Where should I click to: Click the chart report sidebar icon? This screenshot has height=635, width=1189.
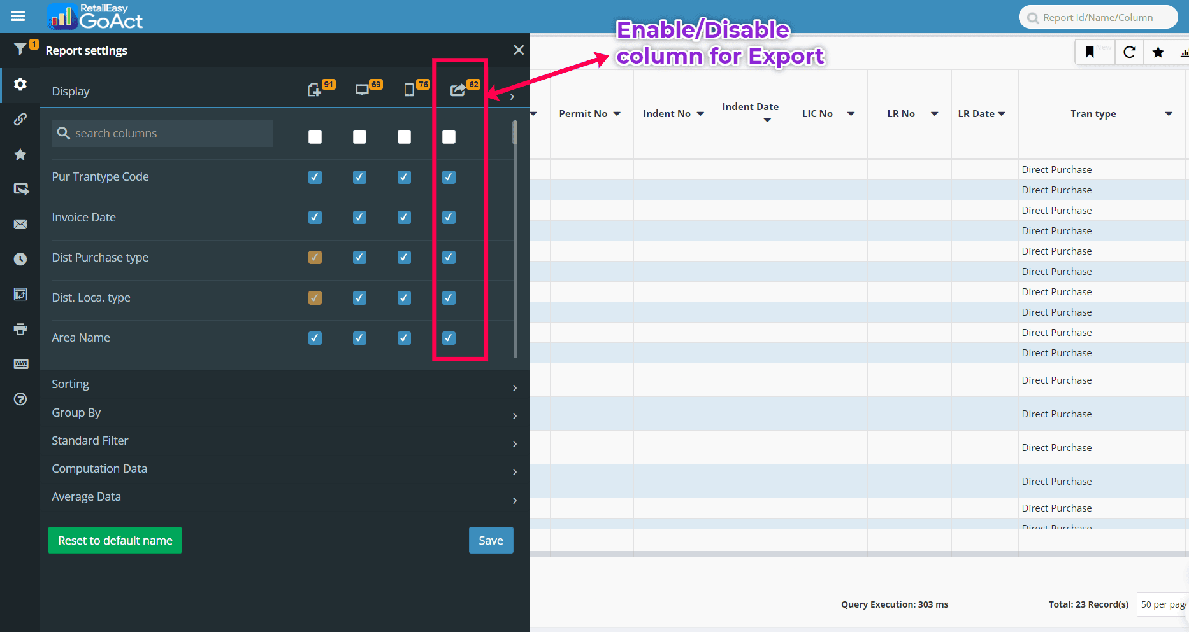pyautogui.click(x=20, y=294)
